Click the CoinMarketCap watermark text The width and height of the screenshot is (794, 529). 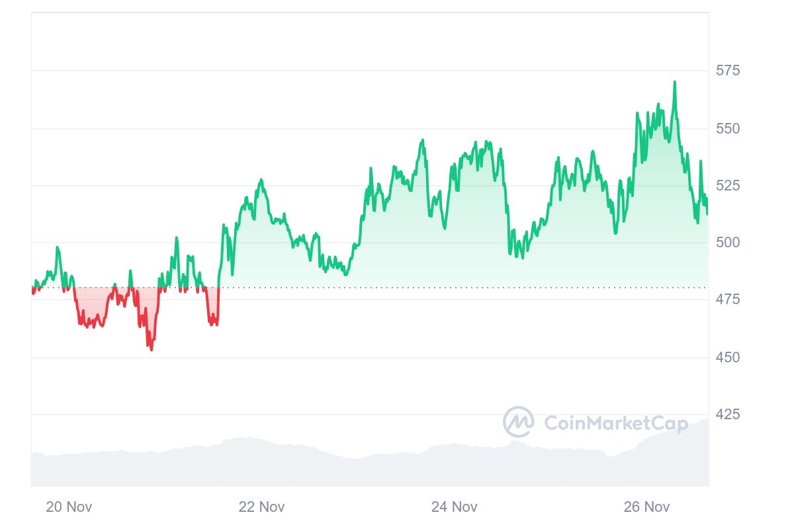click(x=615, y=423)
